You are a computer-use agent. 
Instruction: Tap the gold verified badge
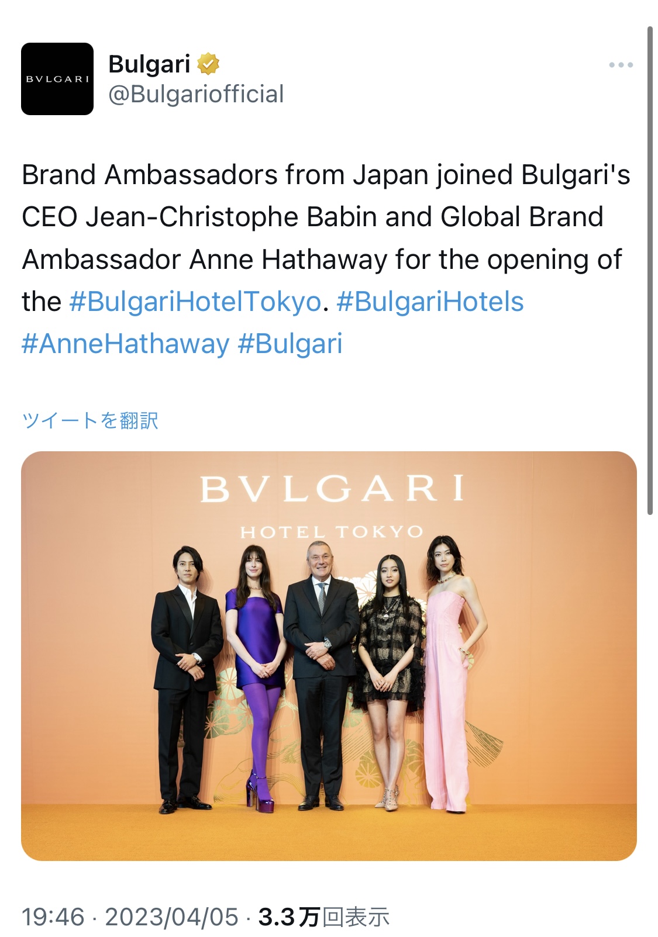[x=208, y=64]
